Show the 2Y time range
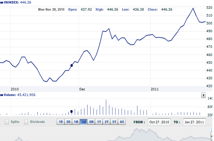Viewport: 214px width, 141px height. tap(107, 122)
